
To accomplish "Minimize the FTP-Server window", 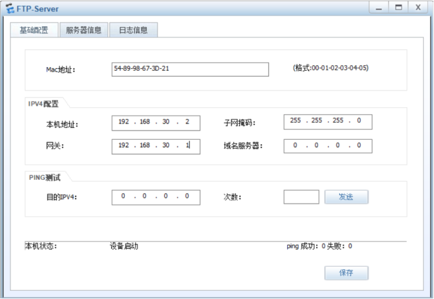I will pos(379,8).
